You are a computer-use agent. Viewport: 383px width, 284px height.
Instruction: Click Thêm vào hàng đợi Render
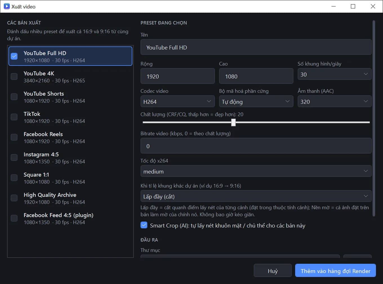click(335, 271)
